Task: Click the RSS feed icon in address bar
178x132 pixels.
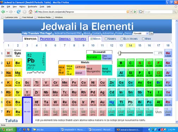Action: pyautogui.click(x=128, y=12)
